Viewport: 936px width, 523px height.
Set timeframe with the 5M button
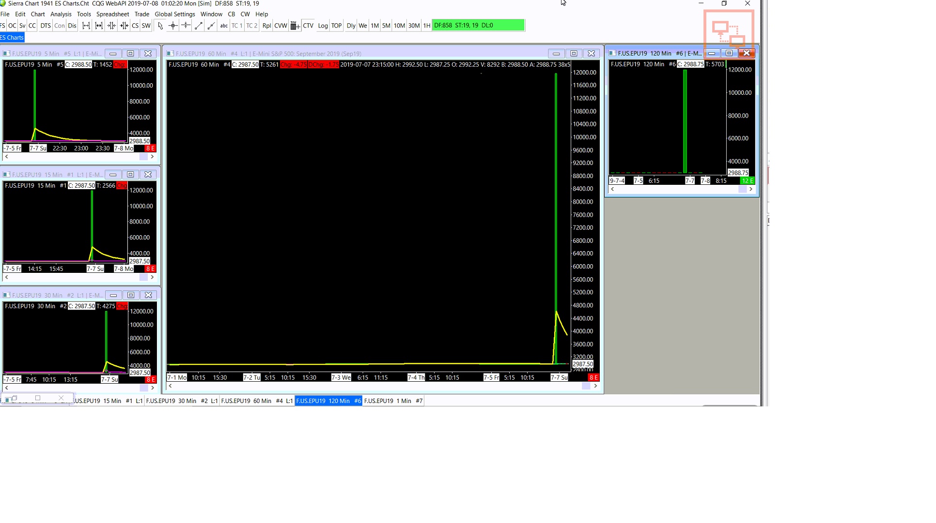pos(386,26)
